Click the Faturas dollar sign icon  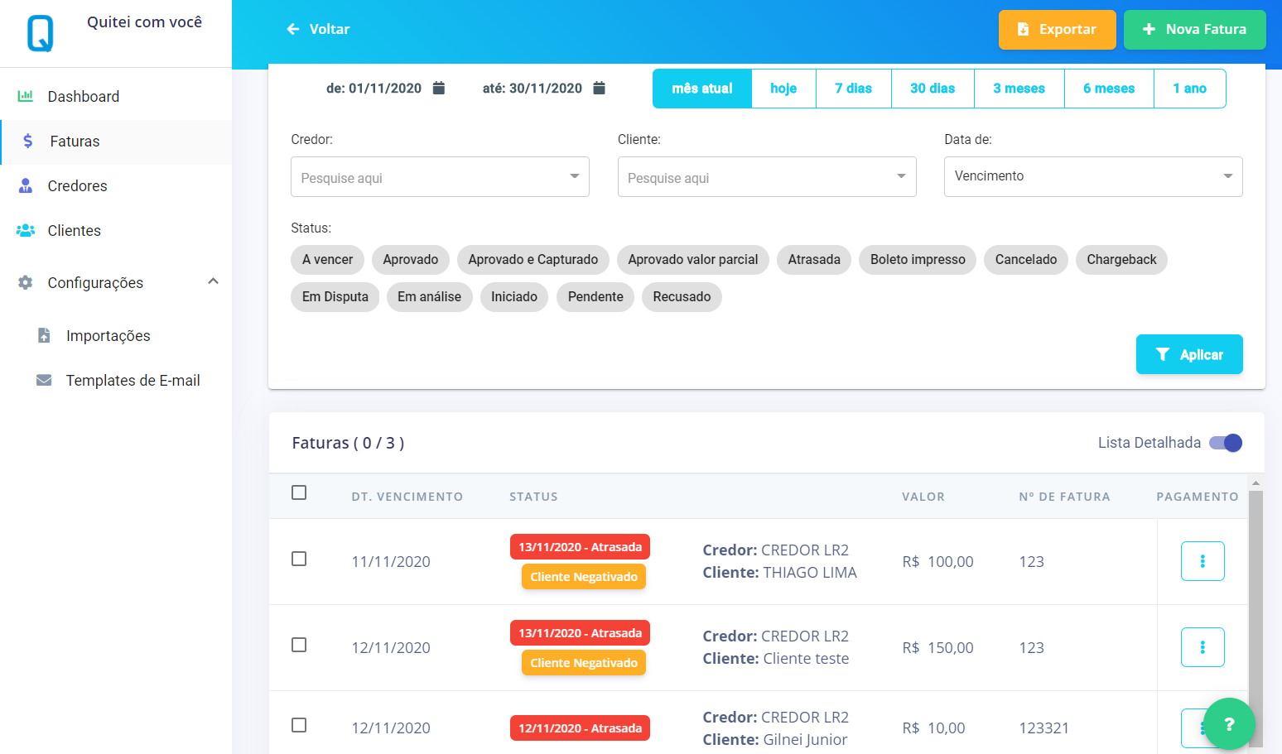coord(28,141)
